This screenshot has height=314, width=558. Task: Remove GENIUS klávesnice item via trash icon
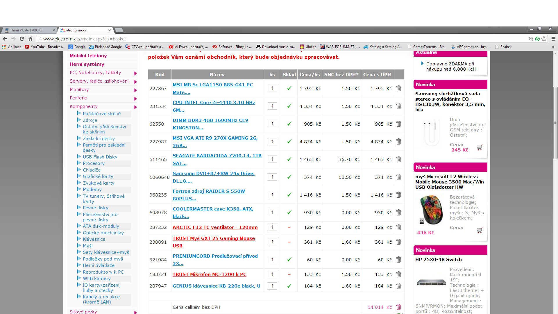398,286
